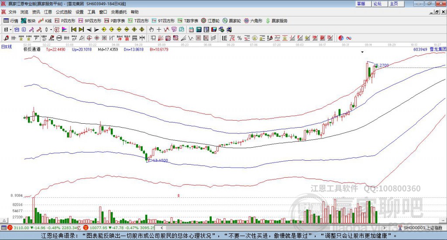This screenshot has height=240, width=447.
Task: Open the calendar date icon
Action: coord(191,29)
